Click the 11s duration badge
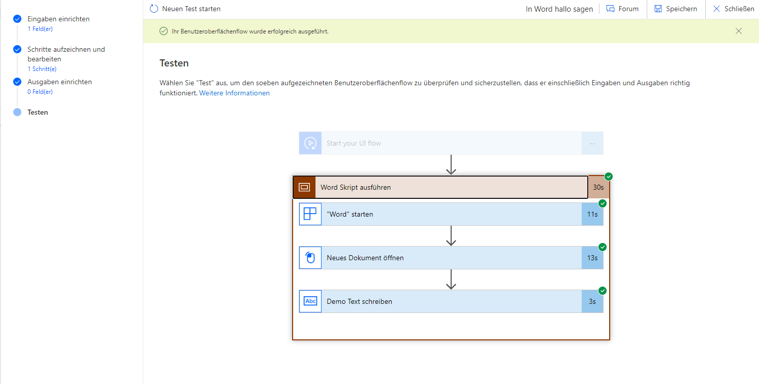This screenshot has height=384, width=759. pyautogui.click(x=592, y=214)
